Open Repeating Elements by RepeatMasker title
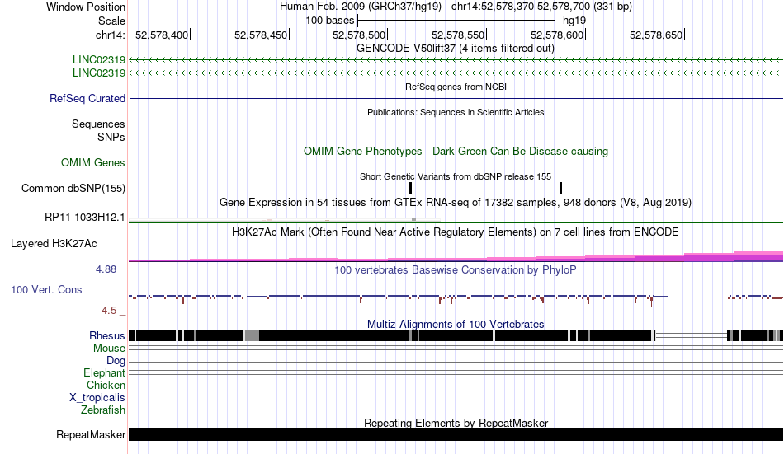 click(x=456, y=423)
